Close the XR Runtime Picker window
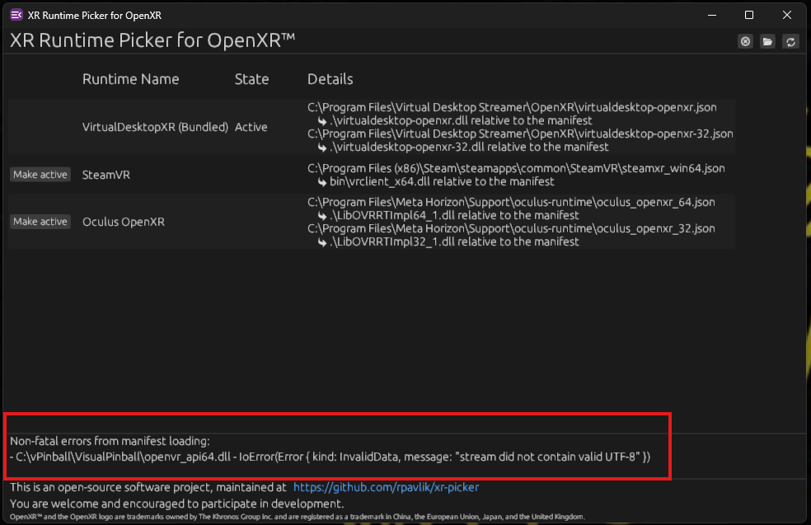This screenshot has height=525, width=811. coord(787,15)
